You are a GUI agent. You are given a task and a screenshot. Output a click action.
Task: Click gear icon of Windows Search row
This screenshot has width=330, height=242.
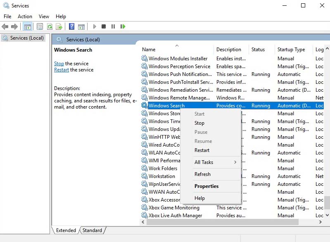(x=145, y=105)
